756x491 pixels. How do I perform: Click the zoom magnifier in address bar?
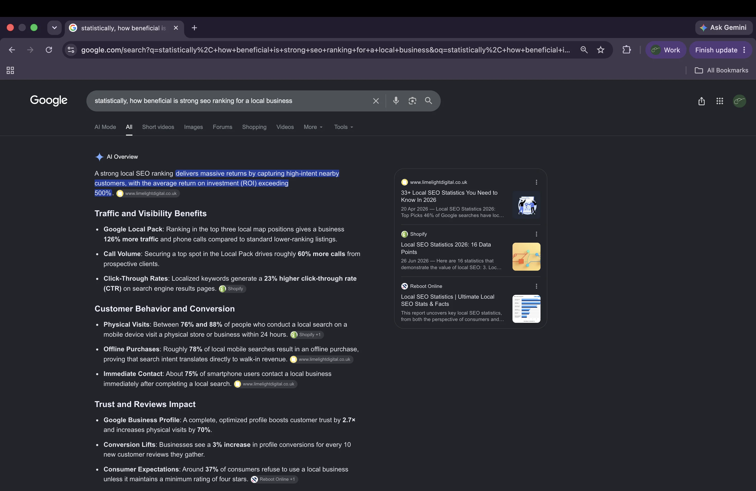[584, 50]
